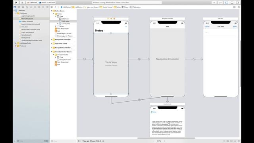Viewport: 254px width, 143px height.
Task: Toggle the Debug area visibility
Action: point(232,3)
